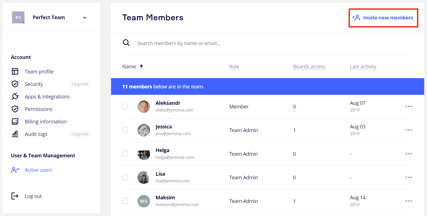Click the PT team avatar badge

click(x=18, y=18)
